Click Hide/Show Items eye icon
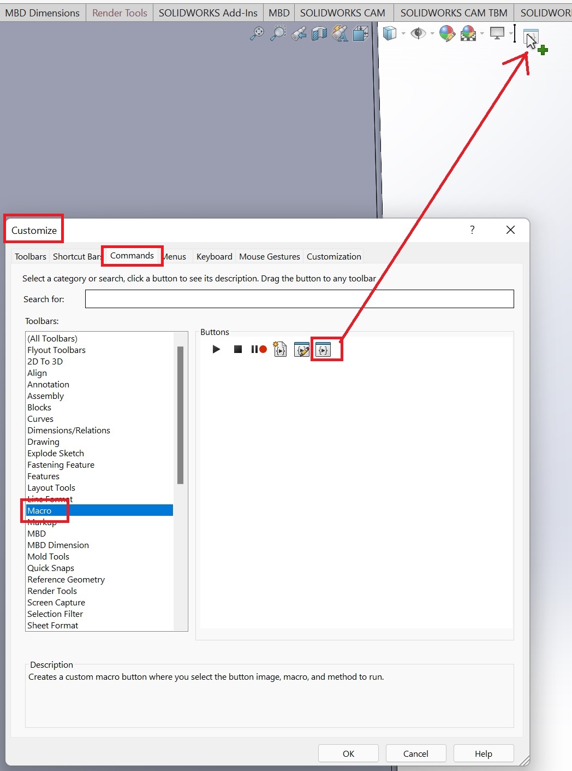This screenshot has width=572, height=771. tap(419, 34)
